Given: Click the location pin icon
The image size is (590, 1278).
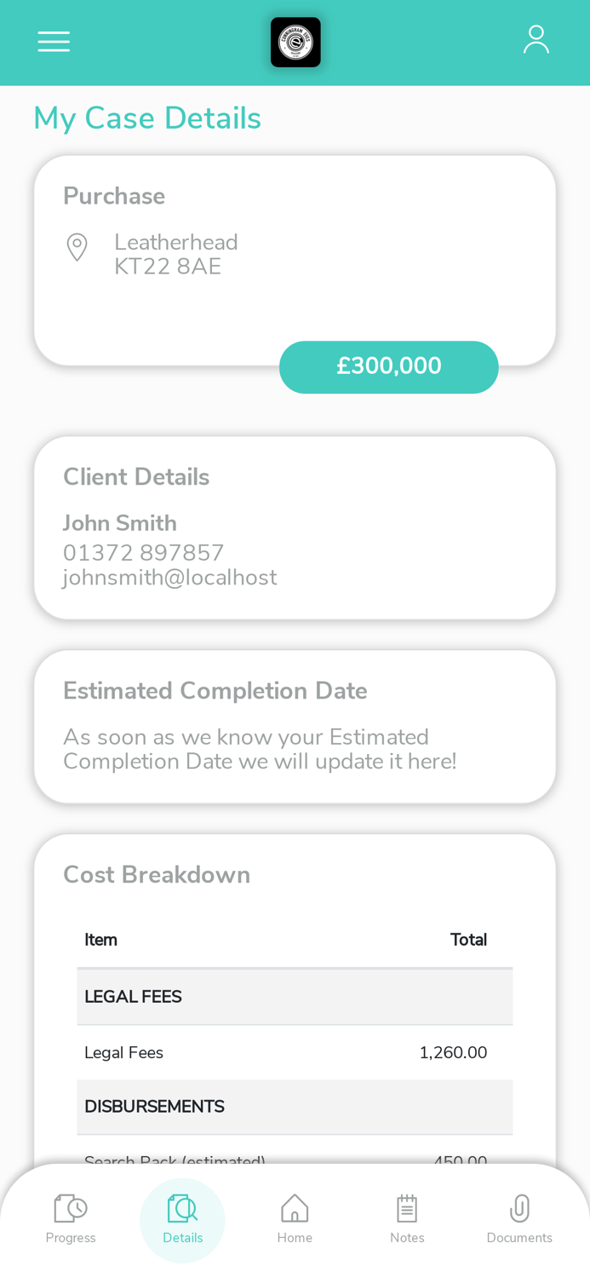Looking at the screenshot, I should click(x=77, y=247).
